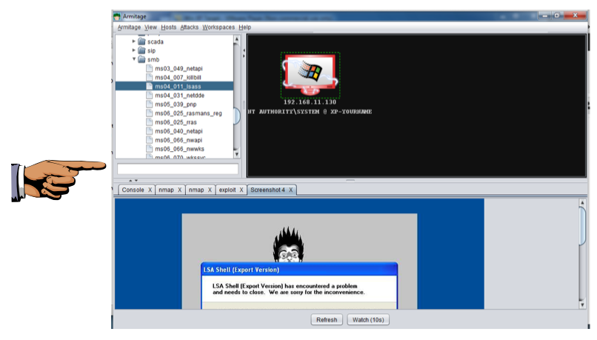Switch to the second nmap tab
This screenshot has width=597, height=340.
pos(196,190)
